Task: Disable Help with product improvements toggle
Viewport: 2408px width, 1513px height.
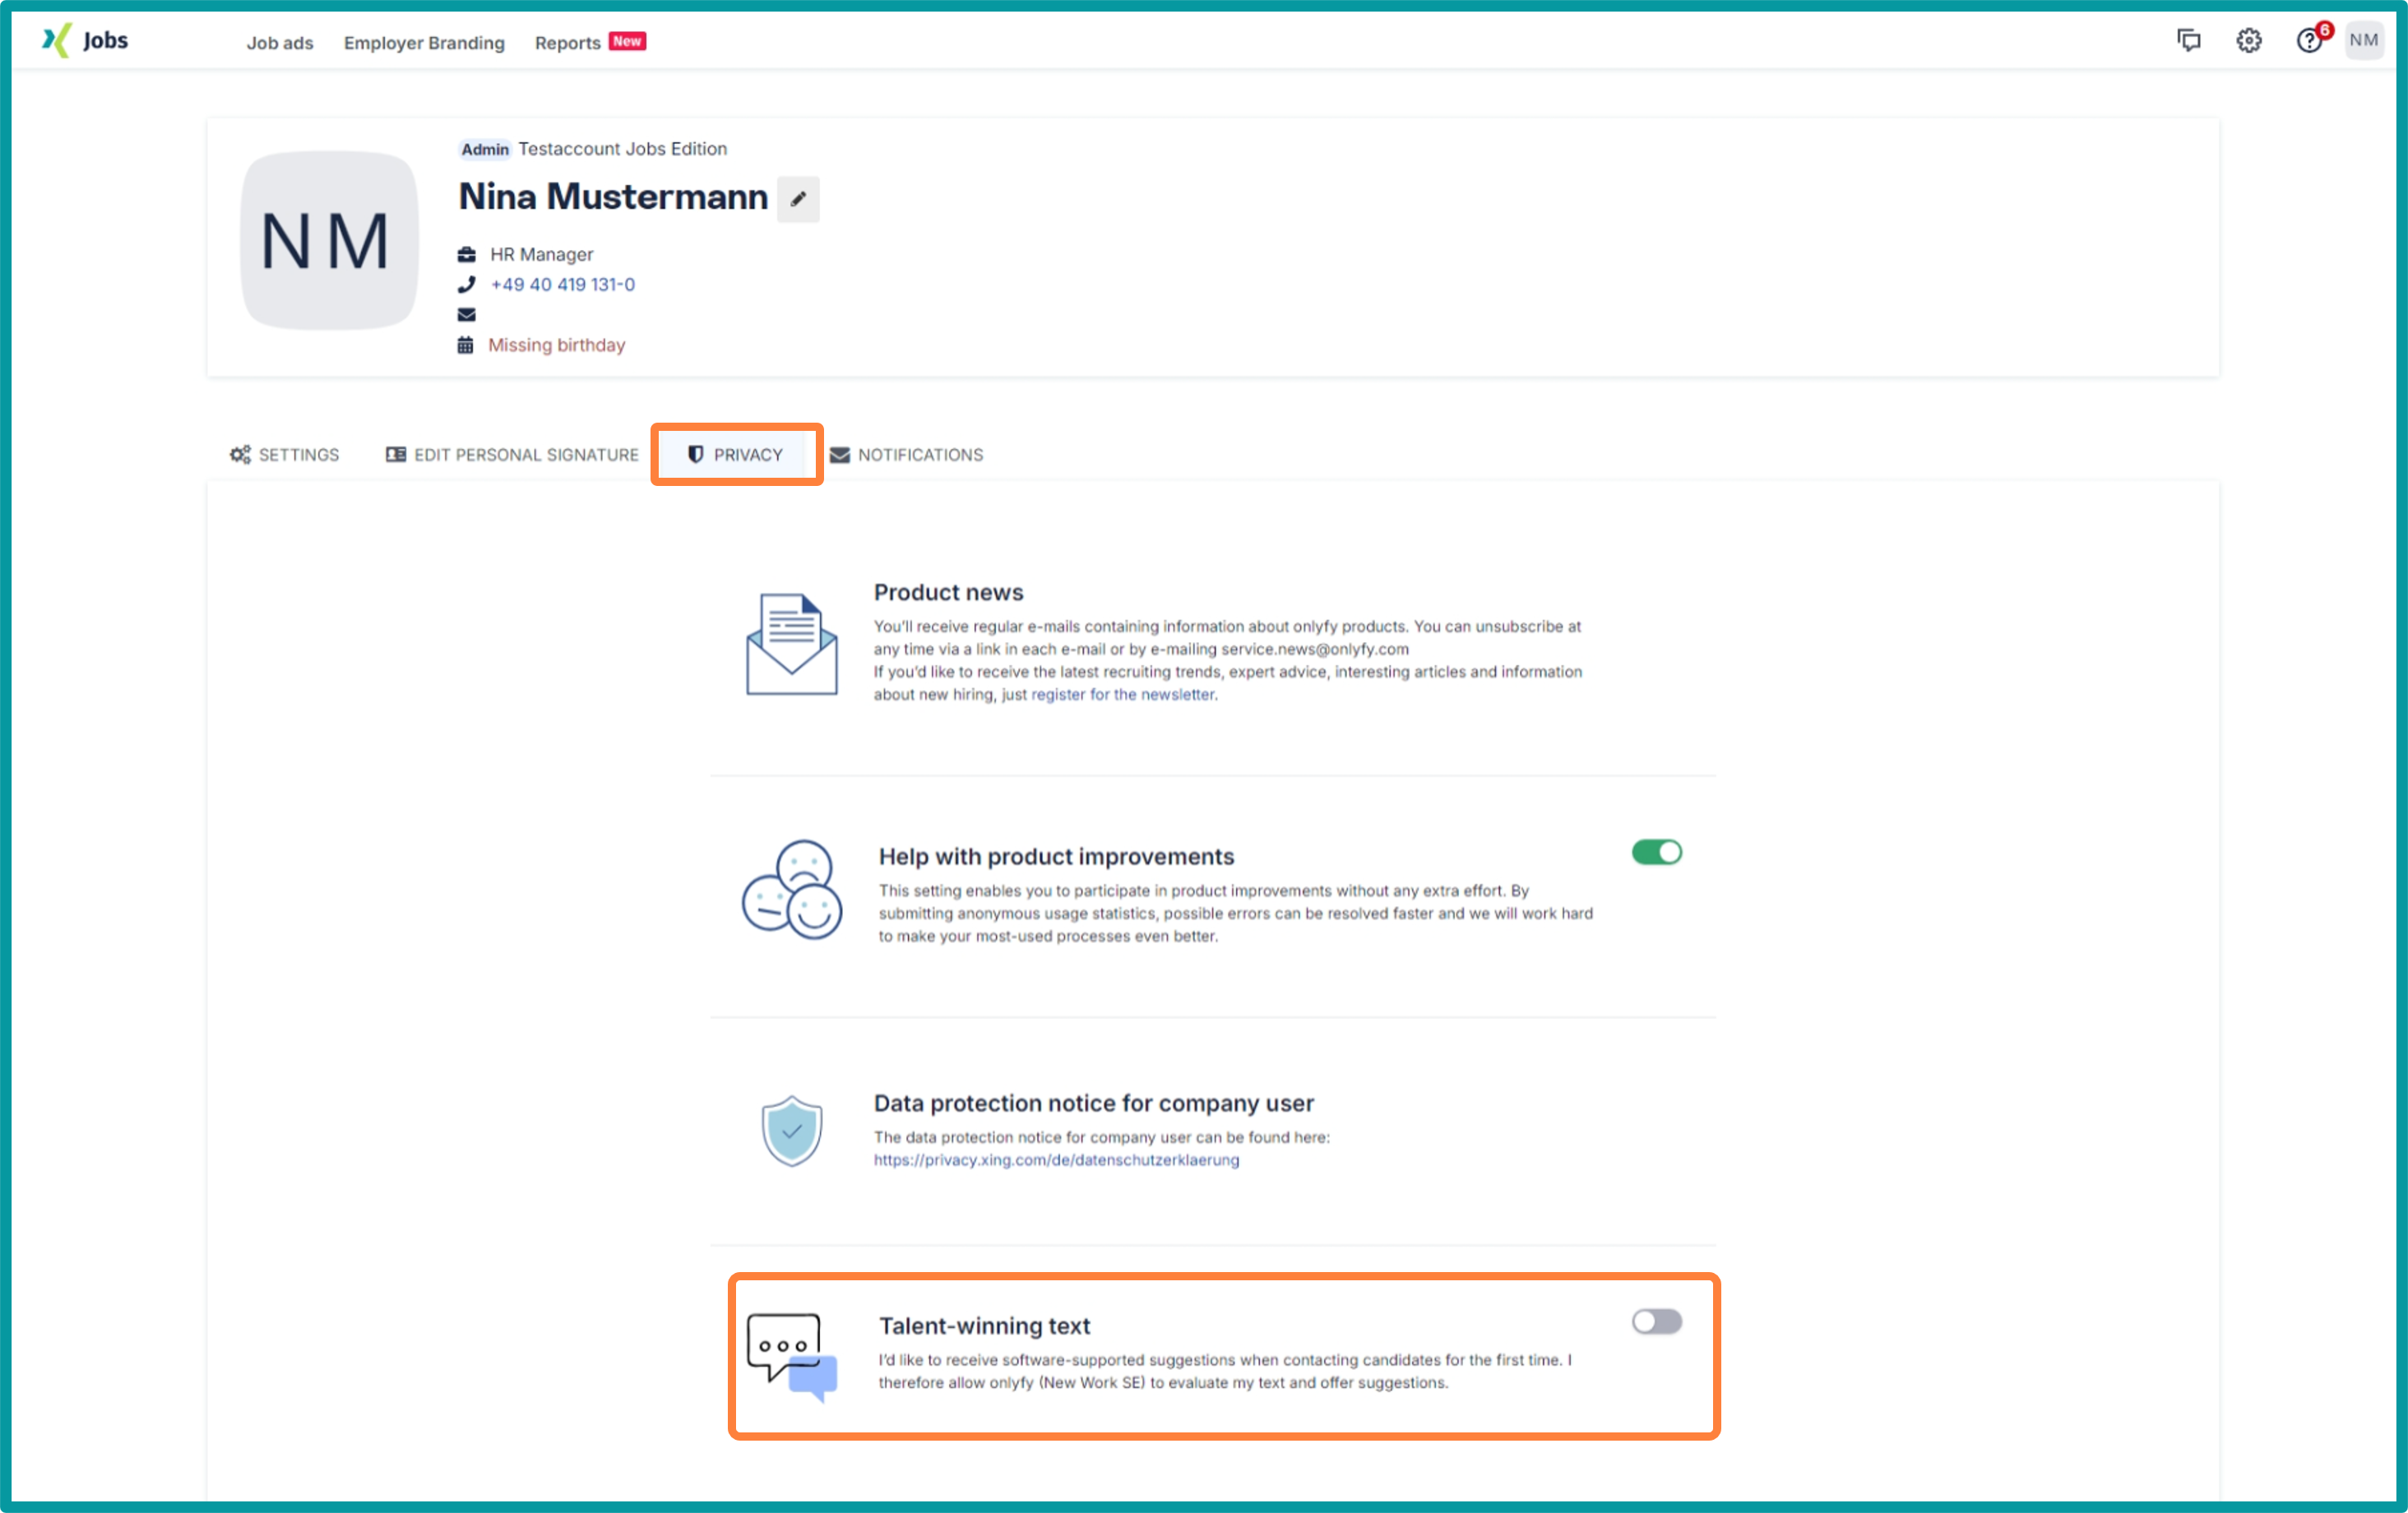Action: [x=1656, y=852]
